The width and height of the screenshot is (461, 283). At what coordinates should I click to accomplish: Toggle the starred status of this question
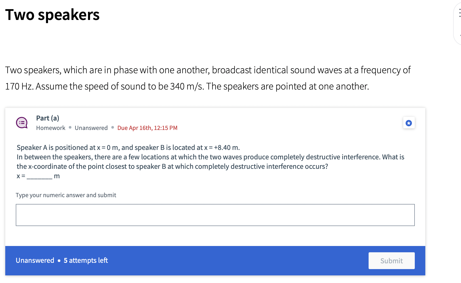[x=409, y=123]
